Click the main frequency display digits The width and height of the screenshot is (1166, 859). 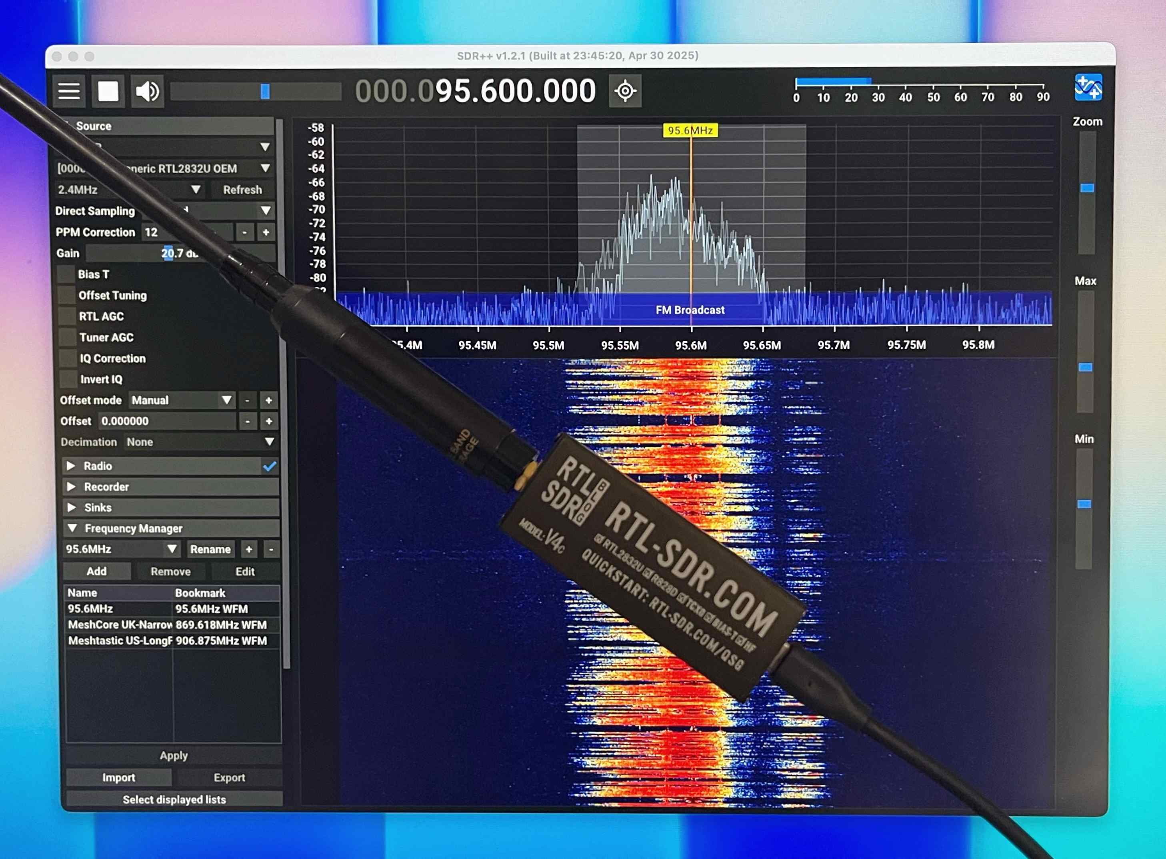(x=475, y=91)
